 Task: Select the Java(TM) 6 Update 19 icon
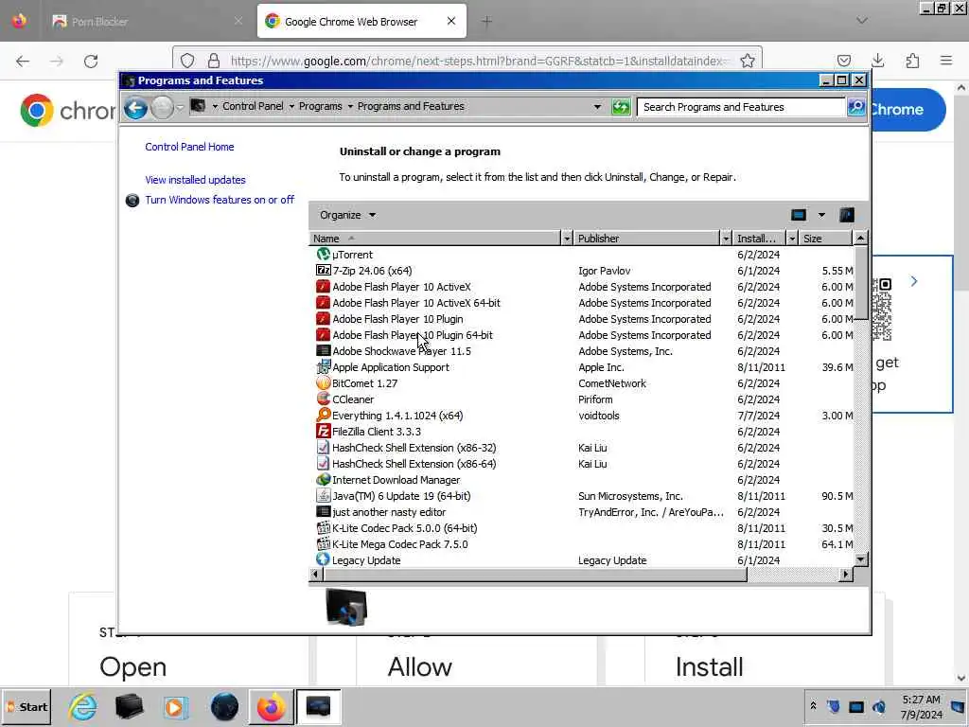(323, 495)
